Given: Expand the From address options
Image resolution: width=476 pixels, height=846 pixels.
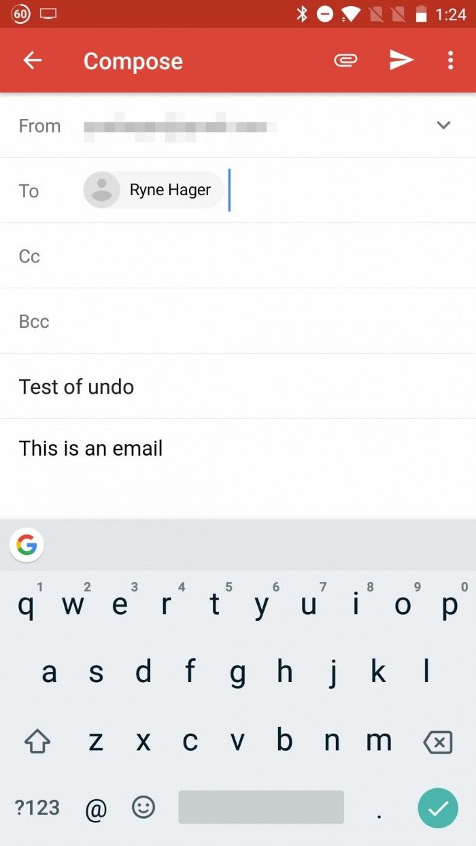Looking at the screenshot, I should (x=443, y=125).
